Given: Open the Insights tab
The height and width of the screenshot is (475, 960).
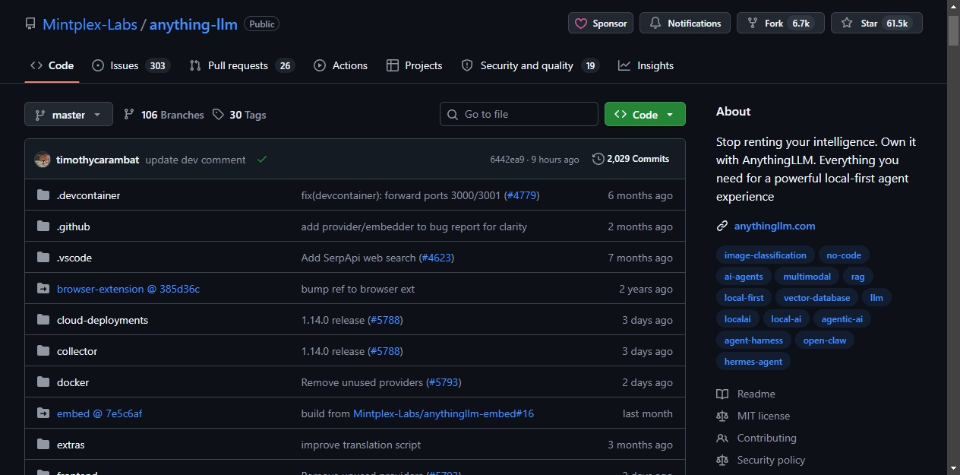Looking at the screenshot, I should 646,65.
